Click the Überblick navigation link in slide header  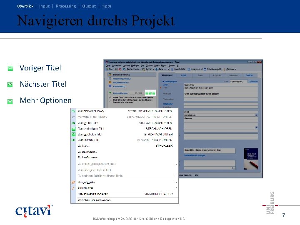coord(25,6)
